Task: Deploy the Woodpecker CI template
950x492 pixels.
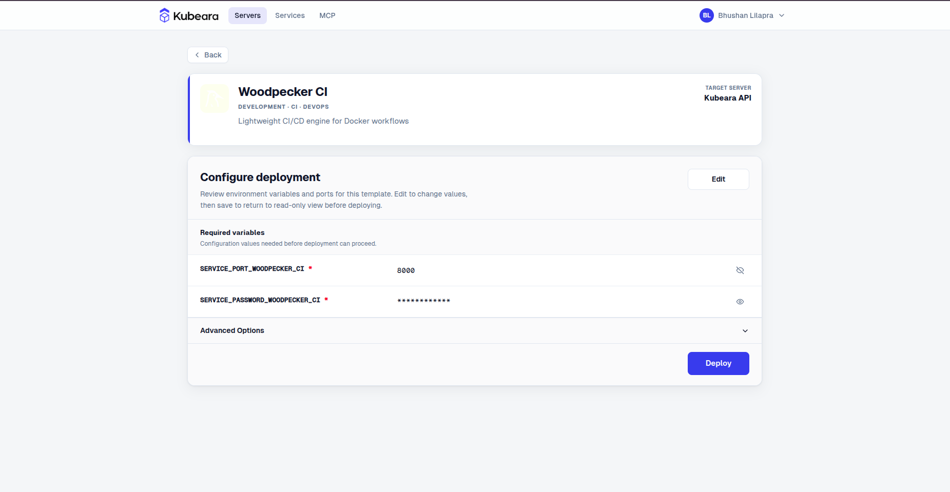Action: (x=719, y=363)
